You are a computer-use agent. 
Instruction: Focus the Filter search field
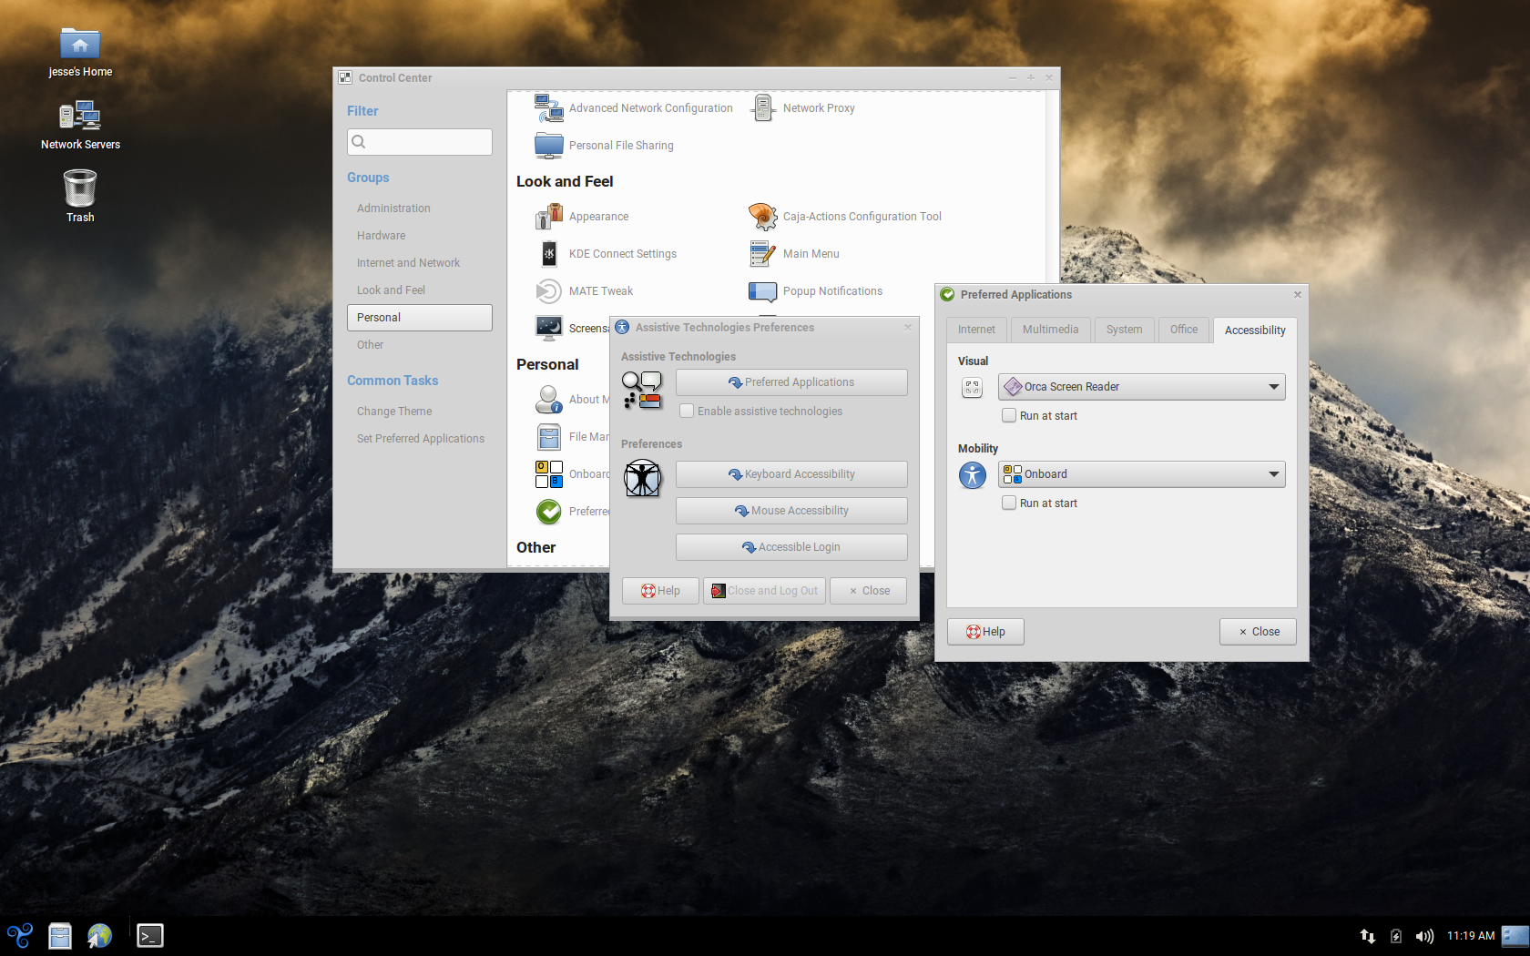(420, 142)
